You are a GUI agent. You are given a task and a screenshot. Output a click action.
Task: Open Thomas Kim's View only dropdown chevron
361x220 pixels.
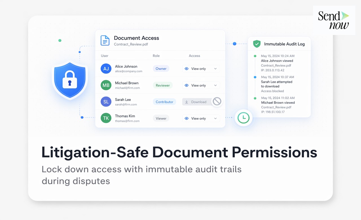215,118
